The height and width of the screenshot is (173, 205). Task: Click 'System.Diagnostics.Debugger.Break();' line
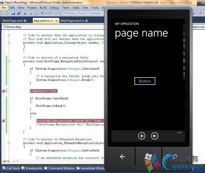(x=65, y=80)
